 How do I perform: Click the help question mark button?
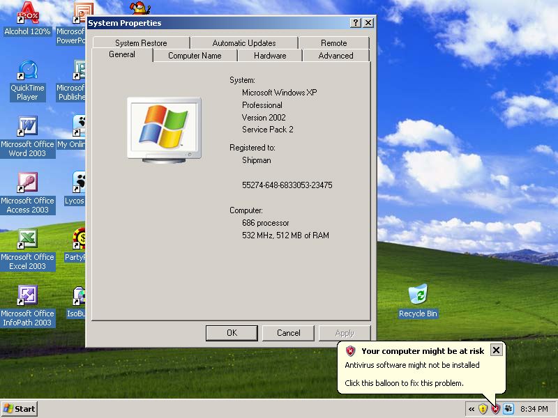[356, 23]
